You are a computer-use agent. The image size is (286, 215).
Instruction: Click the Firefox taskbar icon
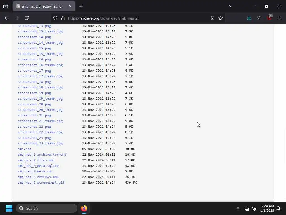84,208
